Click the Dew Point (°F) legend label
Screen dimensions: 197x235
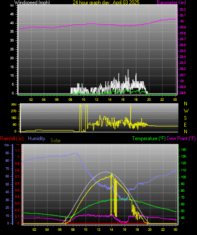point(181,138)
